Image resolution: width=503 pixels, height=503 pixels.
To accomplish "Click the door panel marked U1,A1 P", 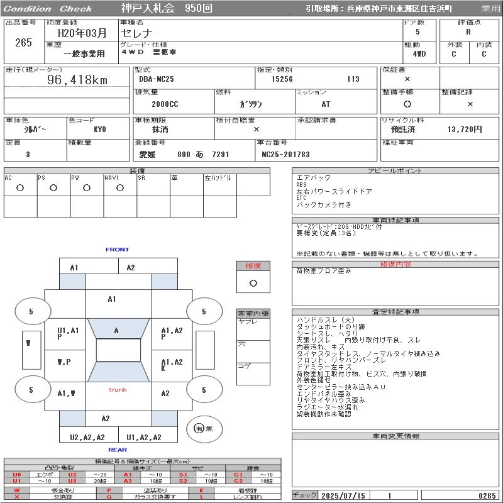I will (65, 334).
